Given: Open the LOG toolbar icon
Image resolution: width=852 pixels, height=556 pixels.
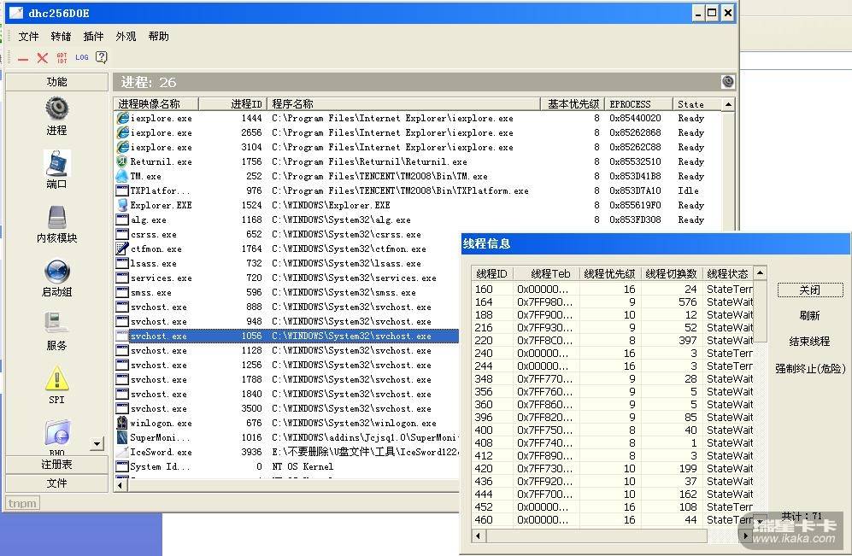Looking at the screenshot, I should [81, 57].
